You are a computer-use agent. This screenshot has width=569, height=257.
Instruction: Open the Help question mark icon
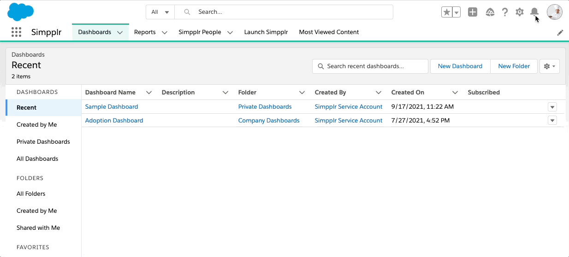505,12
